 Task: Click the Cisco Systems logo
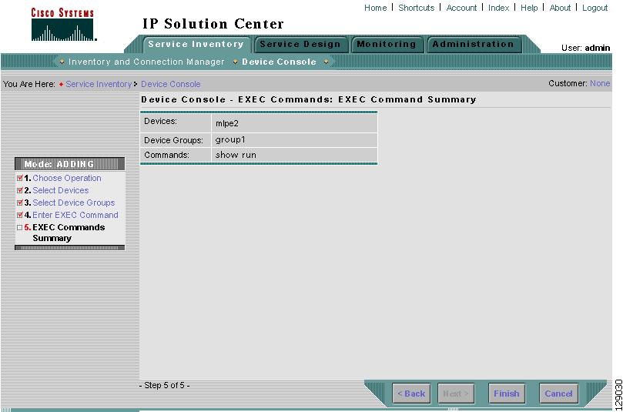tap(63, 25)
